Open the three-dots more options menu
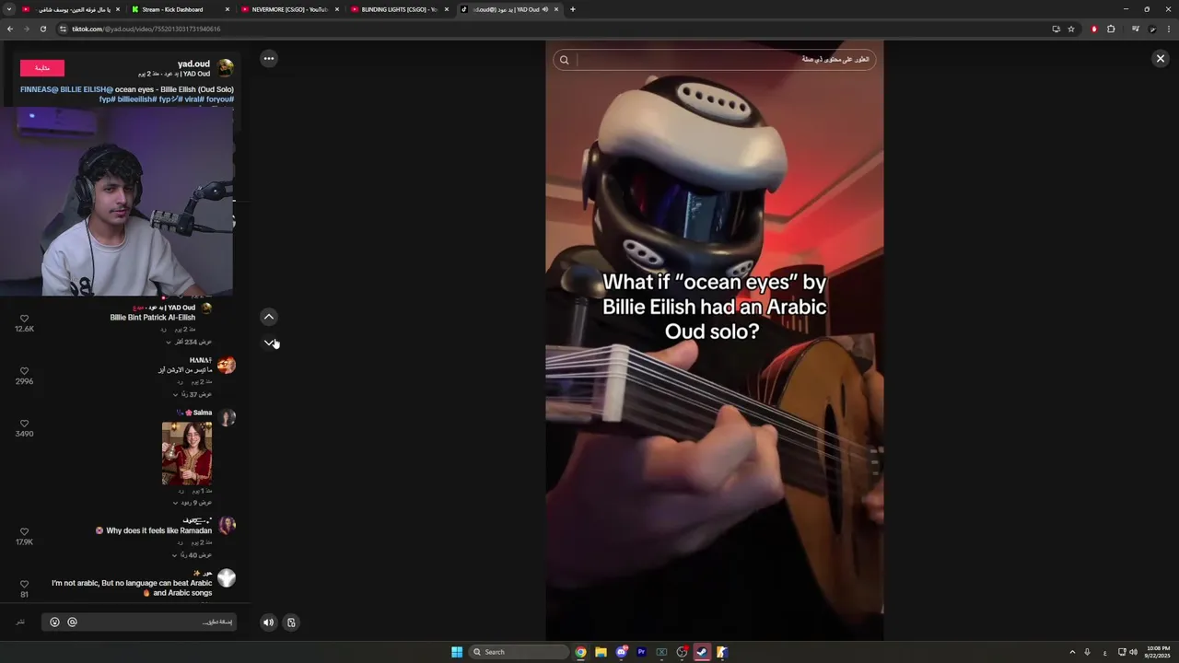 pos(268,58)
